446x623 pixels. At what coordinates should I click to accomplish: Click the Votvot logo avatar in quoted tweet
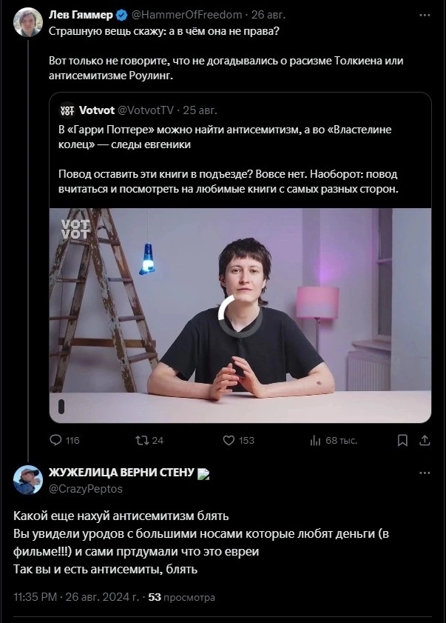(x=67, y=109)
